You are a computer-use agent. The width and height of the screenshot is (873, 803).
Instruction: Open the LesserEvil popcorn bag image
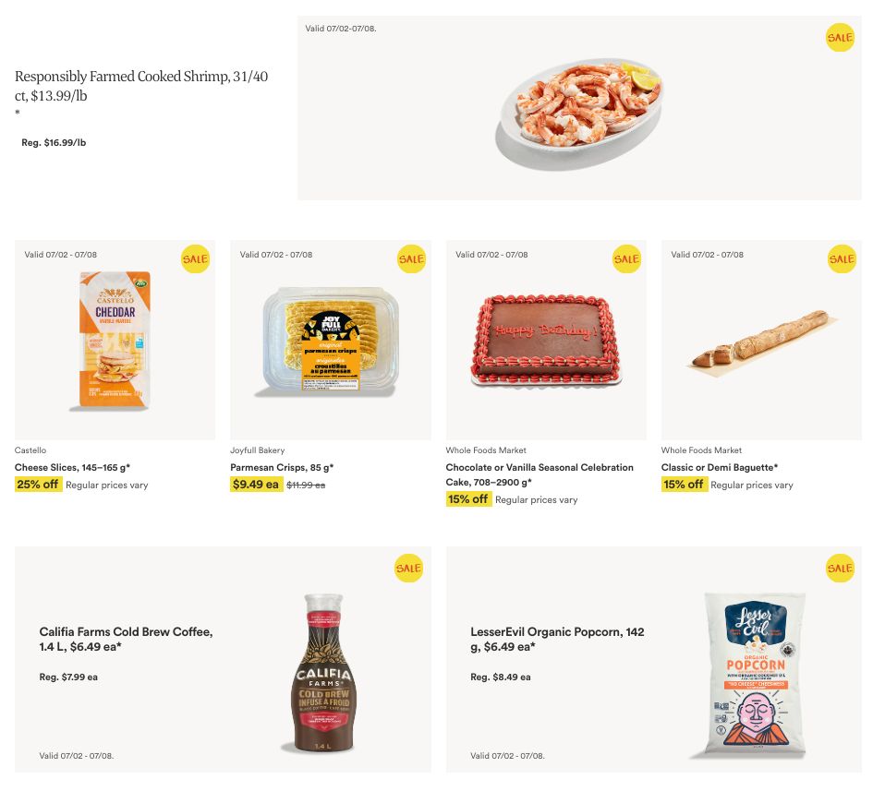(755, 675)
